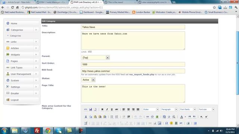Click the page vertical scrollbar

(x=238, y=63)
